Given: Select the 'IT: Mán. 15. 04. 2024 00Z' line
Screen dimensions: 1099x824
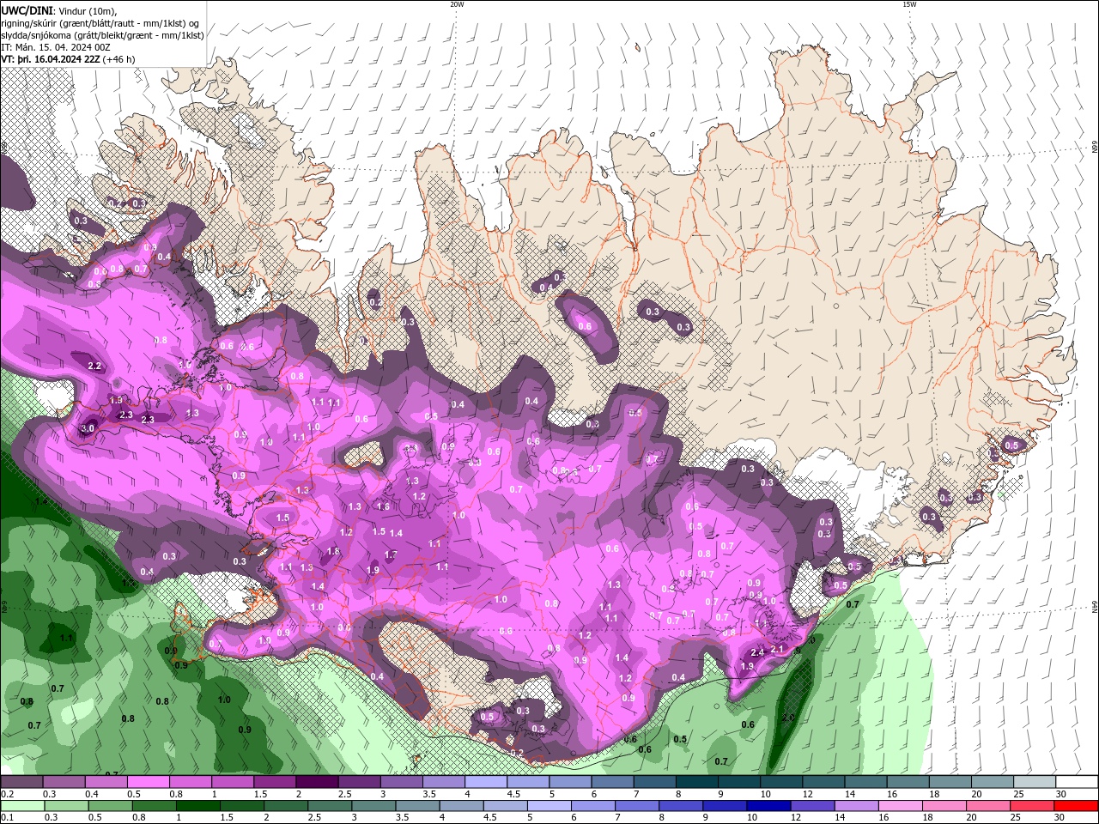Looking at the screenshot, I should click(55, 47).
